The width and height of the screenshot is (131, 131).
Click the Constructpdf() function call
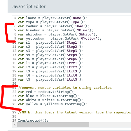[x=33, y=120]
